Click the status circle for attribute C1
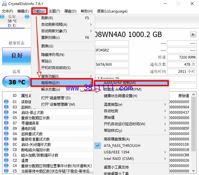199x175 pixels. coord(6,155)
